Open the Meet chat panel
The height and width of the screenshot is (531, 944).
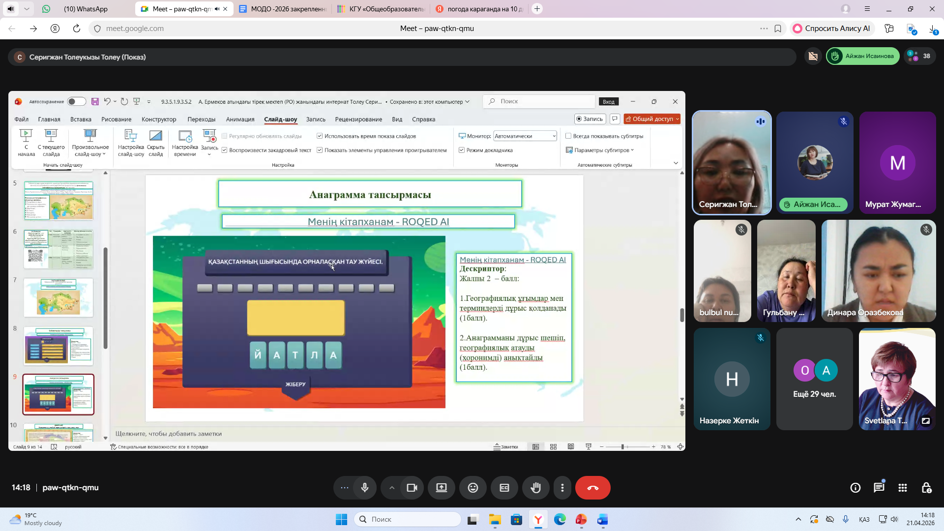pyautogui.click(x=879, y=488)
